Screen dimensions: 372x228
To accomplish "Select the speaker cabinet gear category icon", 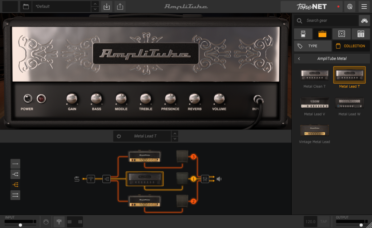I will (341, 34).
